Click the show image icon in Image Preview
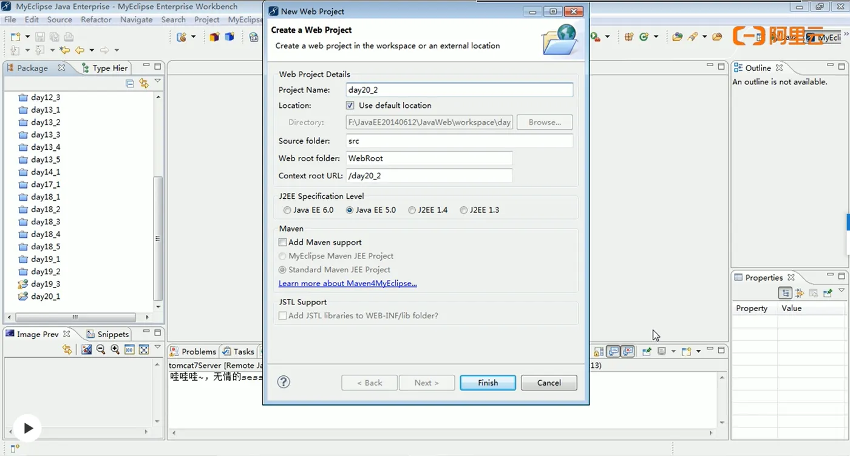 pyautogui.click(x=87, y=350)
